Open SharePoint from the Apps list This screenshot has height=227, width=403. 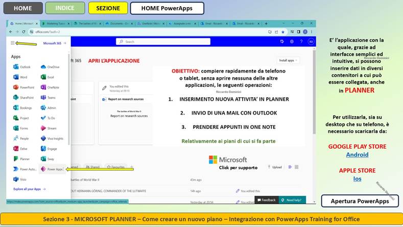point(23,98)
